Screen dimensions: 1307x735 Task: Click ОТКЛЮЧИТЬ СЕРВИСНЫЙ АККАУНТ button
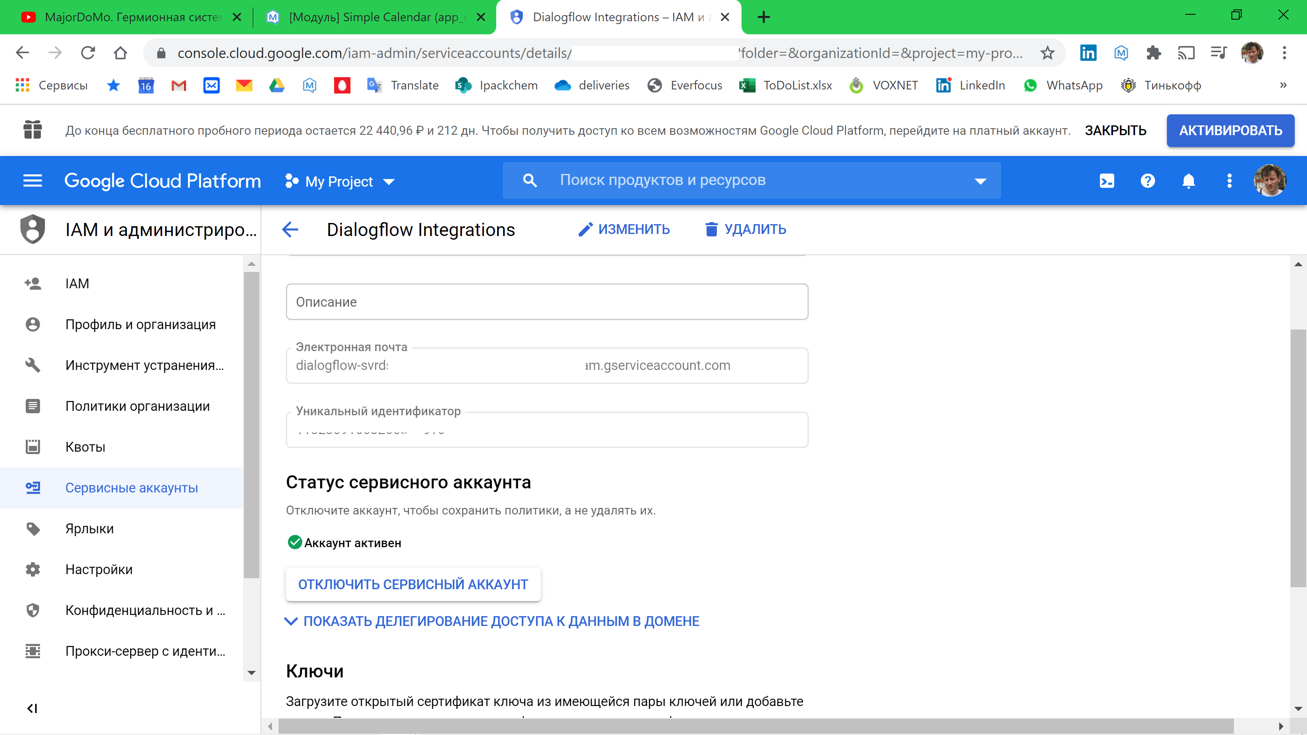pyautogui.click(x=413, y=584)
